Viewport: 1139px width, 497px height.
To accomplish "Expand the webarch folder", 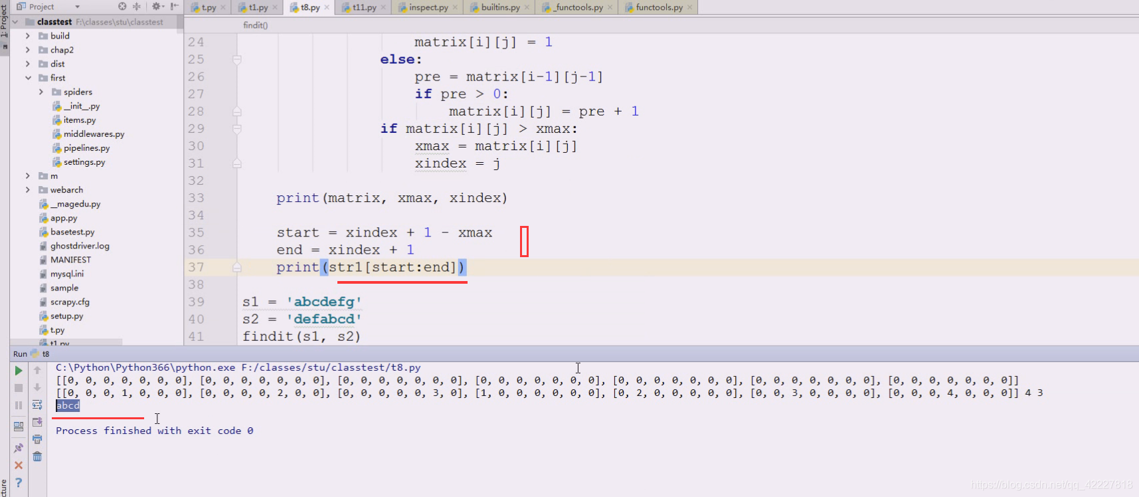I will [28, 190].
